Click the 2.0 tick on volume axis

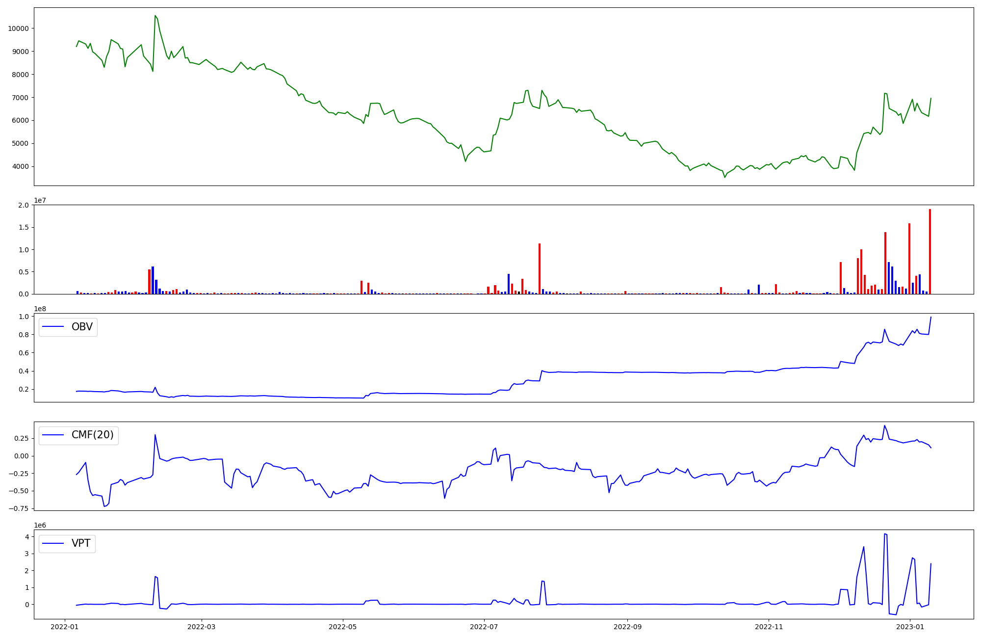point(24,205)
